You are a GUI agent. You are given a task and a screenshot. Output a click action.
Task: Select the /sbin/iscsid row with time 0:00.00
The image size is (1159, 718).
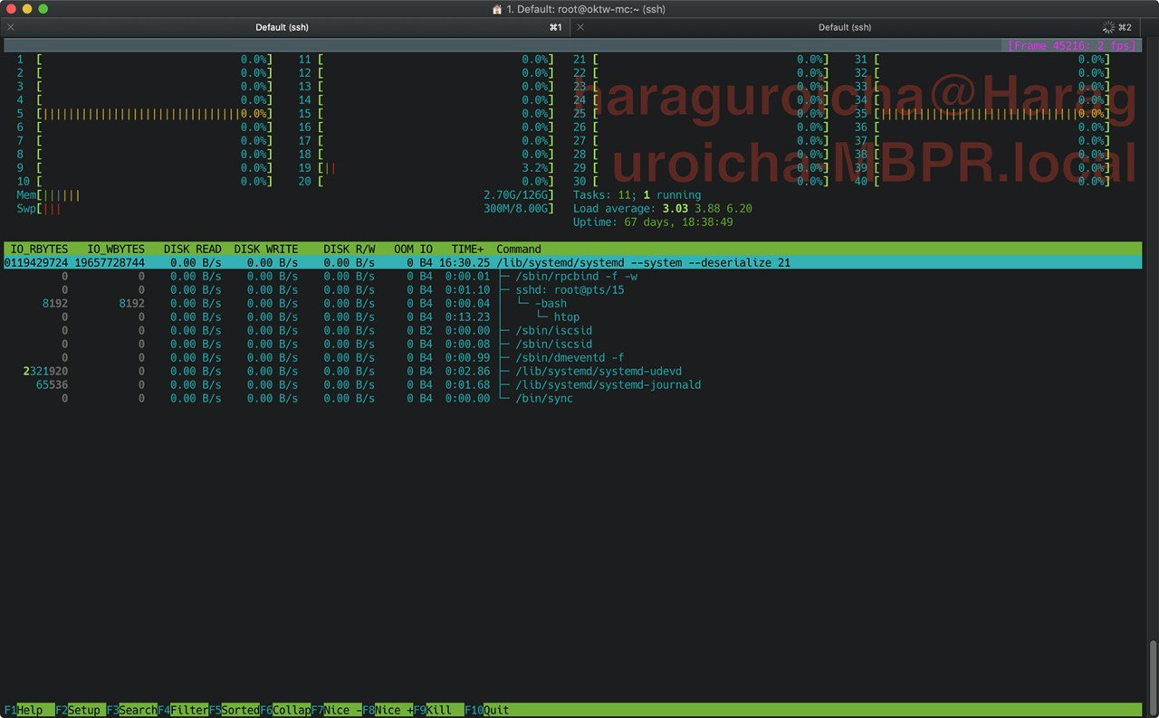click(572, 330)
